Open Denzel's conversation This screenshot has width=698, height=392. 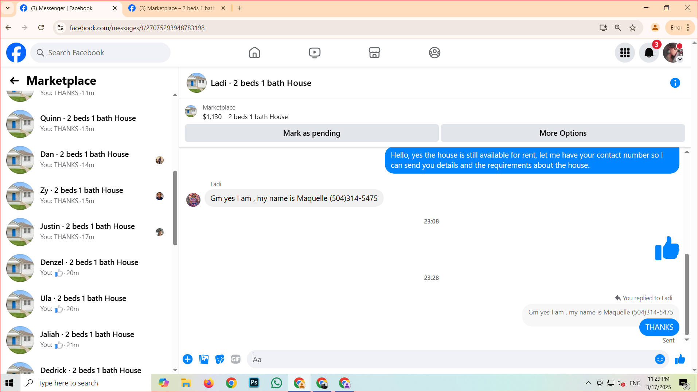(87, 268)
